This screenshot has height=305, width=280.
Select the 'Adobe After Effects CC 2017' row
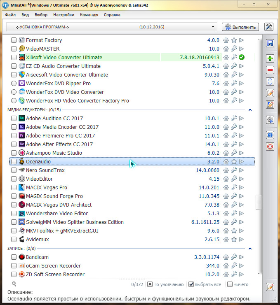point(132,144)
